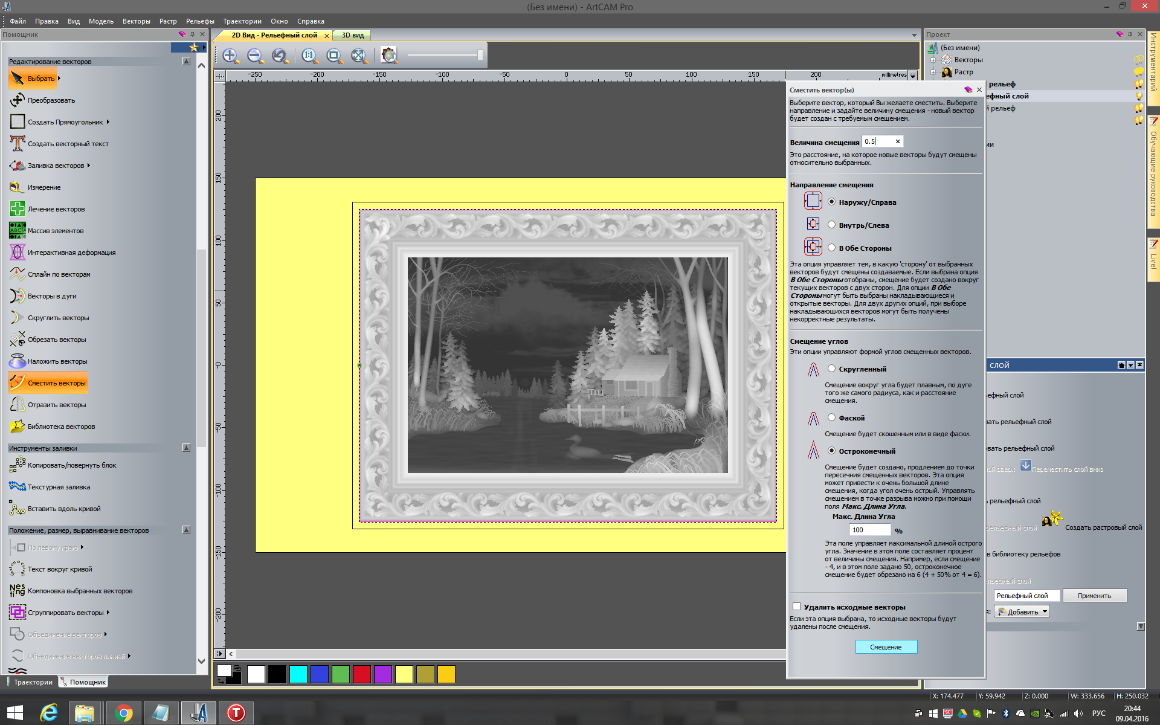
Task: Click the Применить button
Action: click(x=1094, y=596)
